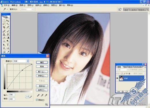
Task: Select the Notes tool
Action: tap(4, 52)
